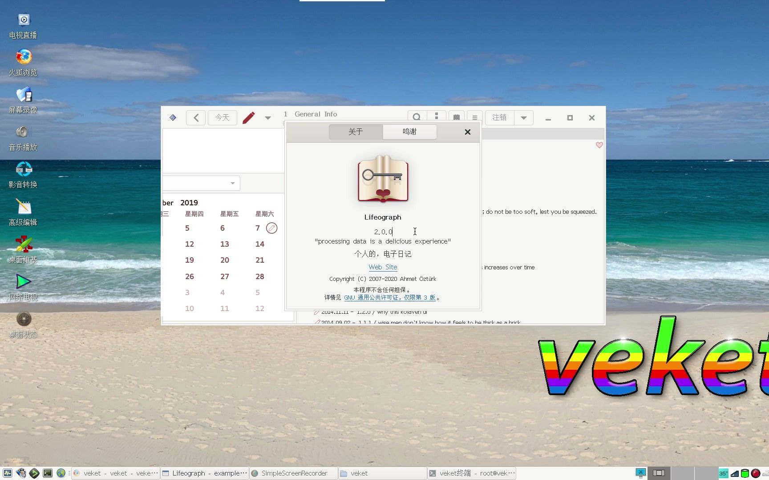Switch to veket终端 terminal taskbar entry
The height and width of the screenshot is (480, 769).
point(471,473)
